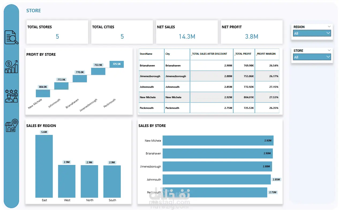Click the Net Sales 14.3M card
Image resolution: width=339 pixels, height=210 pixels.
(x=187, y=32)
